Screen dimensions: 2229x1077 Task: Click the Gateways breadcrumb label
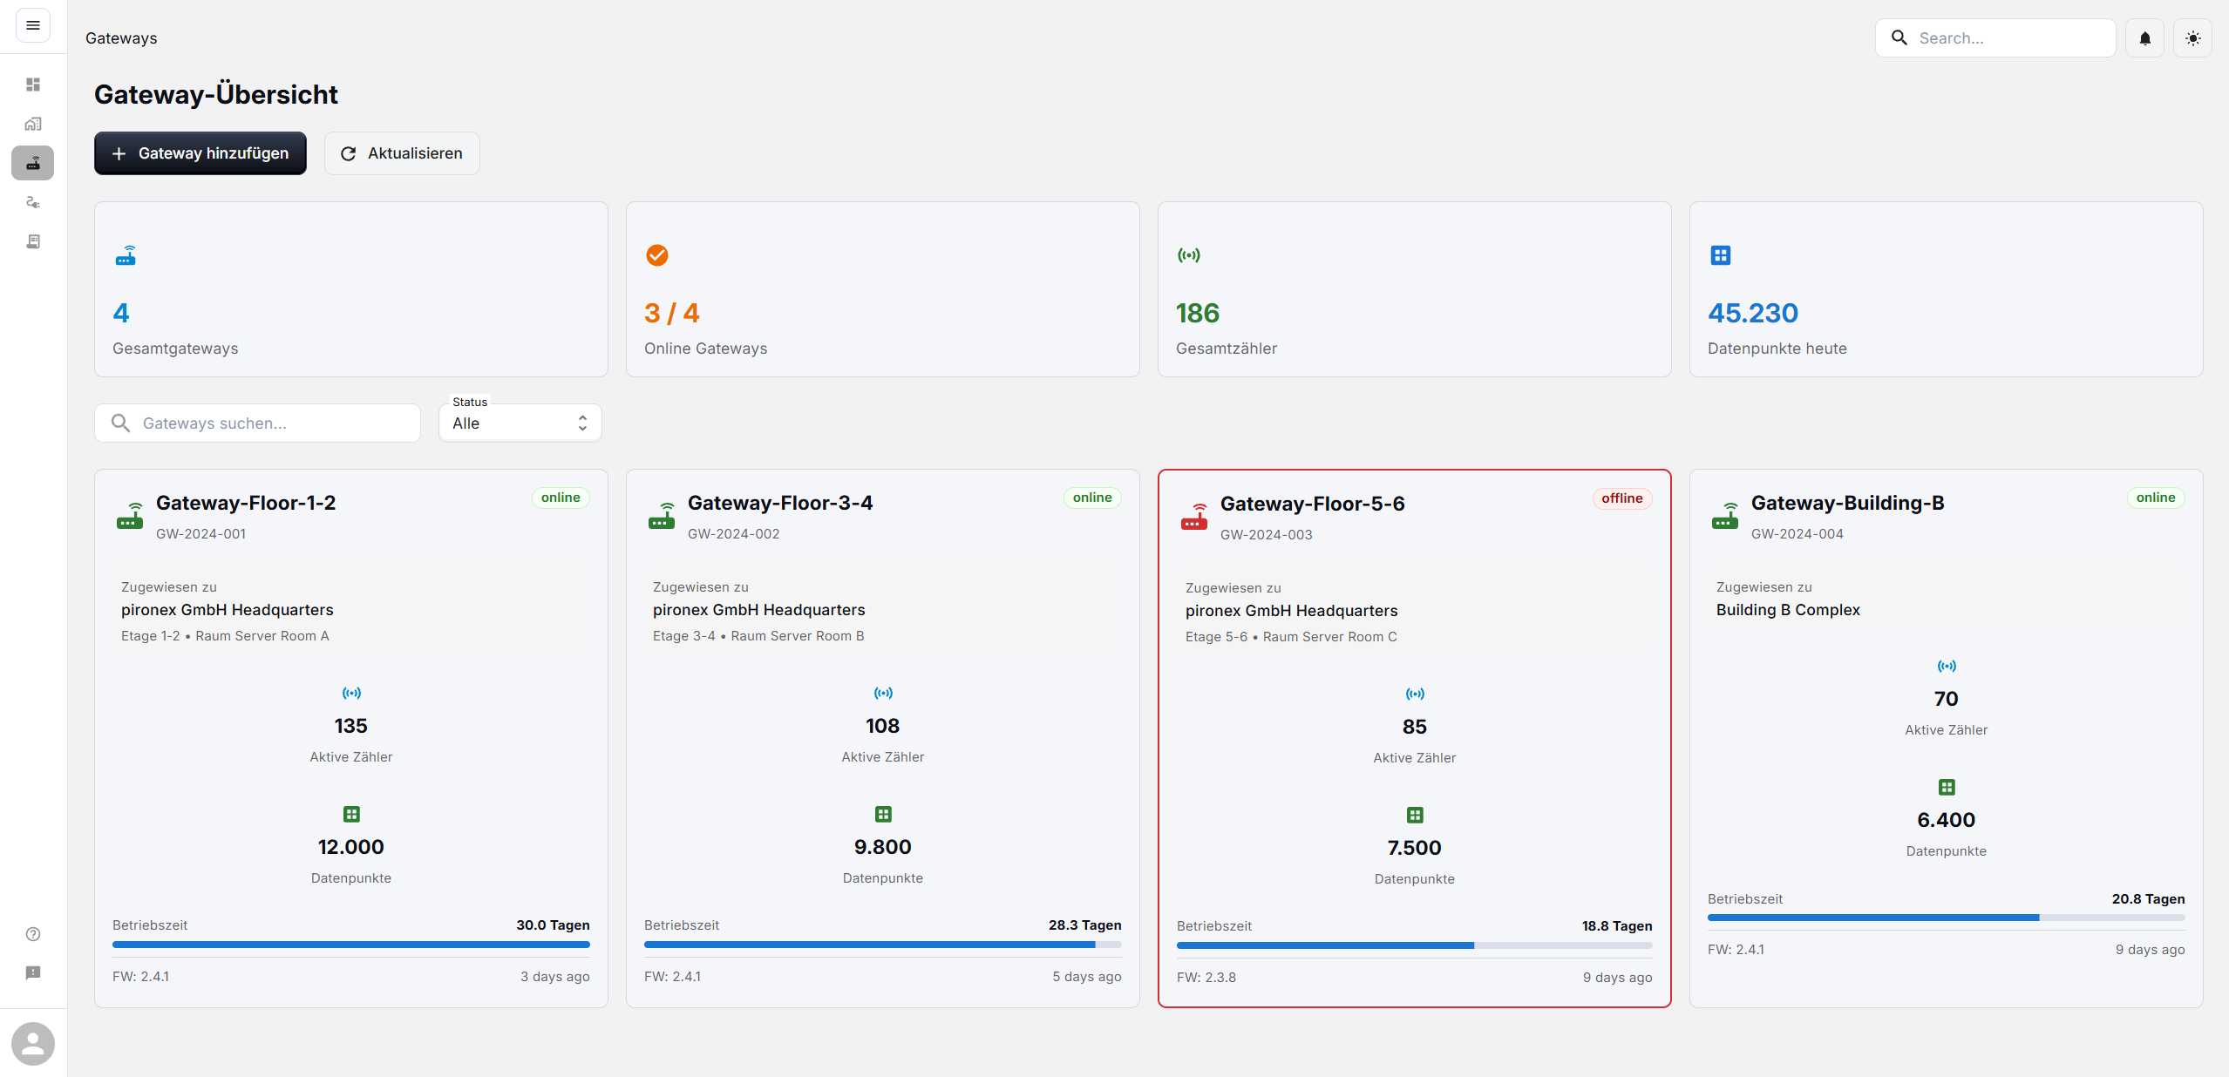click(x=121, y=38)
